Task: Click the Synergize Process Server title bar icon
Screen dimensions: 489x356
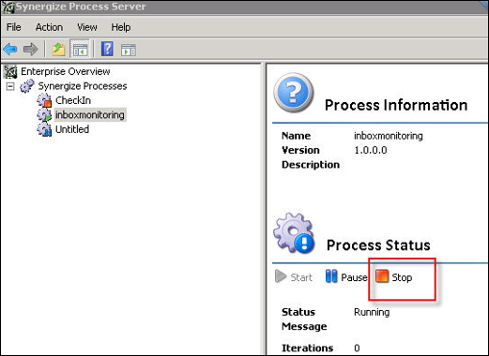Action: (8, 7)
